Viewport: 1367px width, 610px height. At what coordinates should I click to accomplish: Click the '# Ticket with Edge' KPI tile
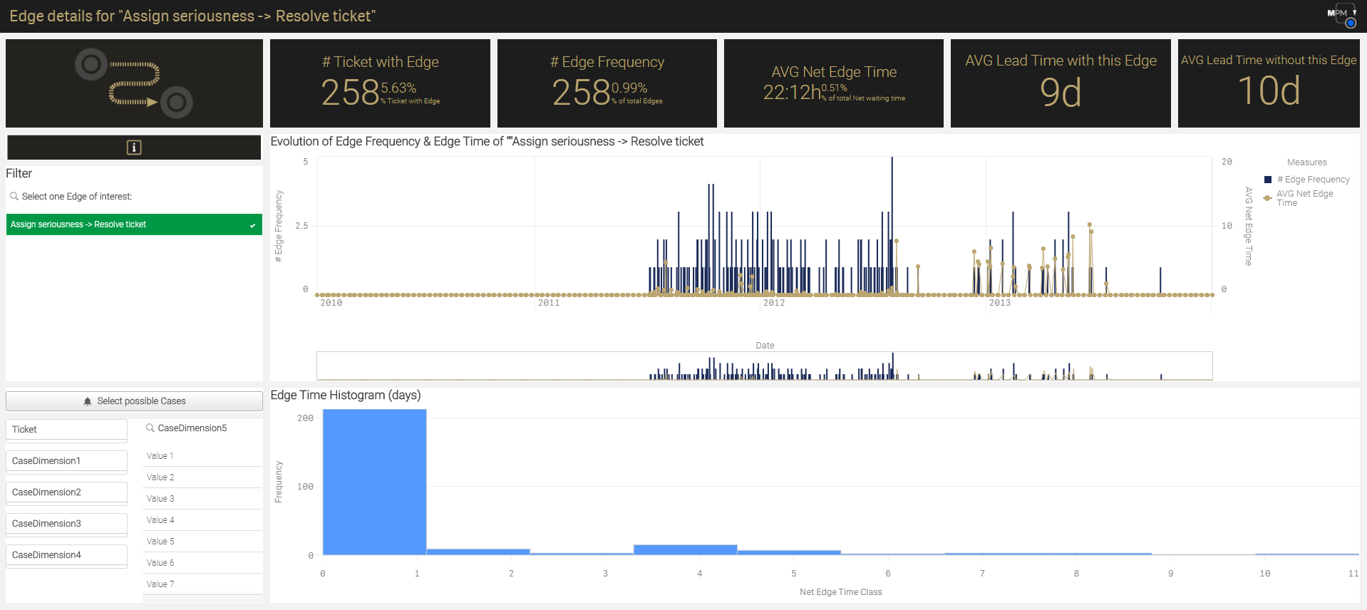[x=380, y=83]
